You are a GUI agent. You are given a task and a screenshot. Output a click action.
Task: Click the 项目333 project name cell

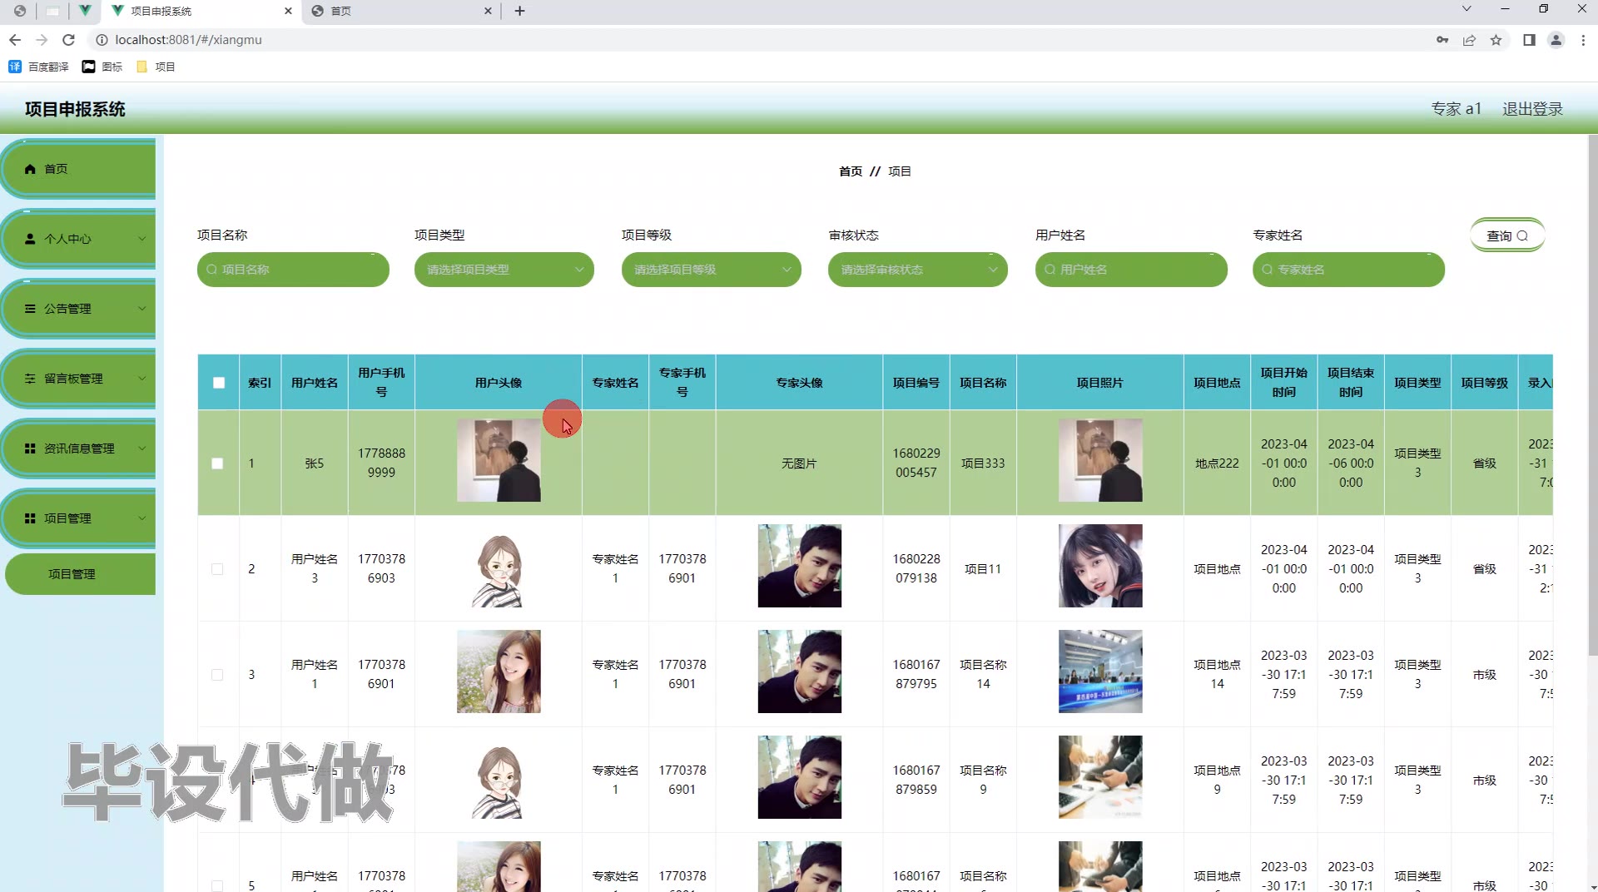pos(983,463)
